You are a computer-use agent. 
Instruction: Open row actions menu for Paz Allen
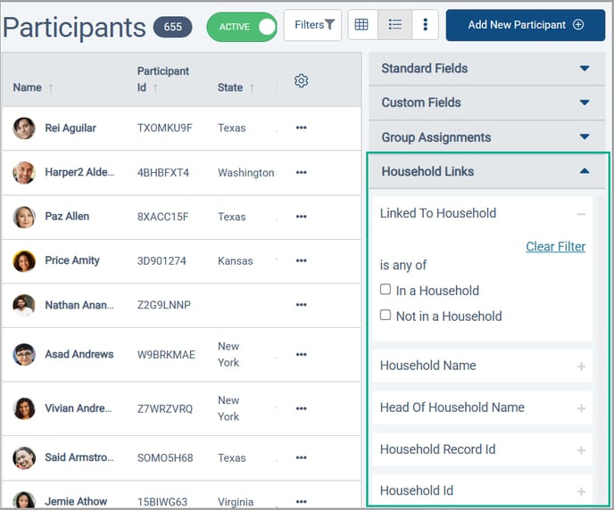tap(301, 217)
